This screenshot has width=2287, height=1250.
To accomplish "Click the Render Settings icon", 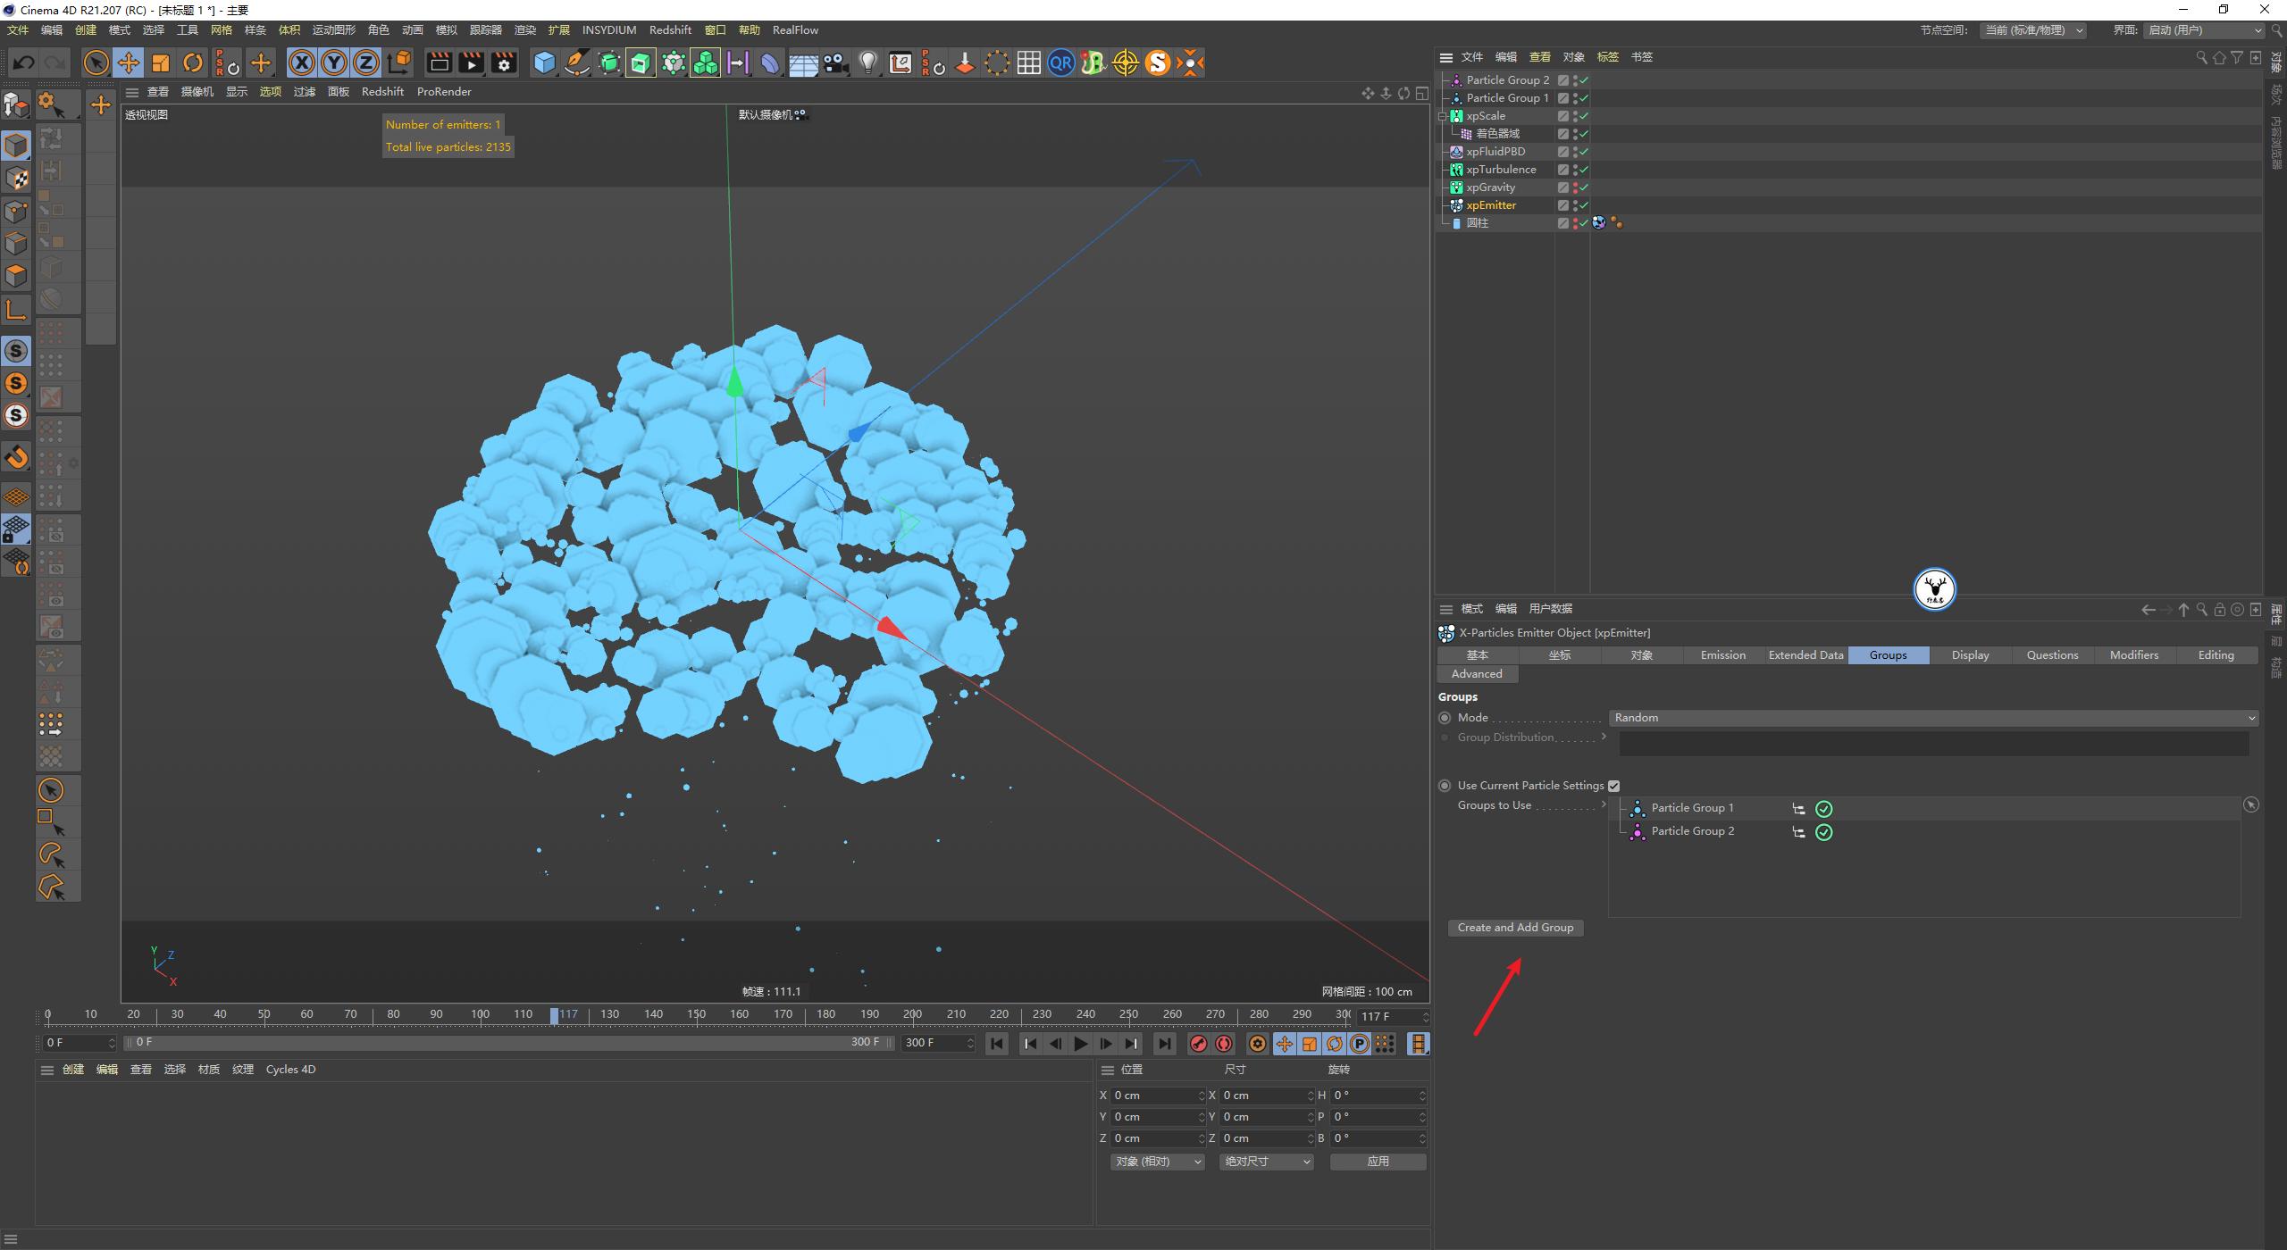I will [503, 62].
